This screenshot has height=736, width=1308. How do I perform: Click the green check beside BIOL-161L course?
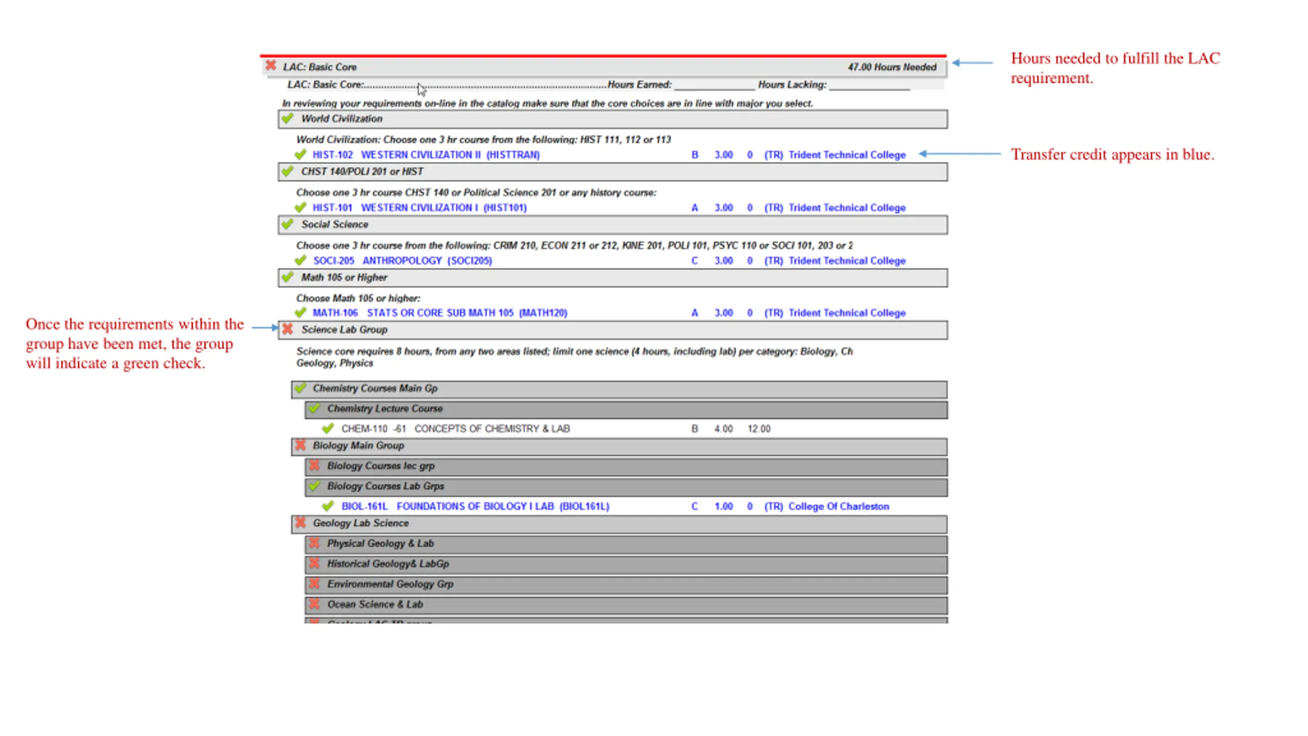[328, 506]
